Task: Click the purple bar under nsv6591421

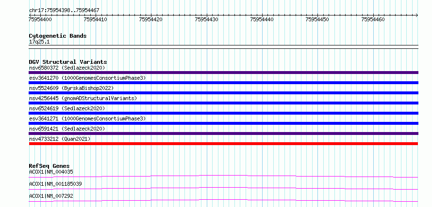Action: 223,133
